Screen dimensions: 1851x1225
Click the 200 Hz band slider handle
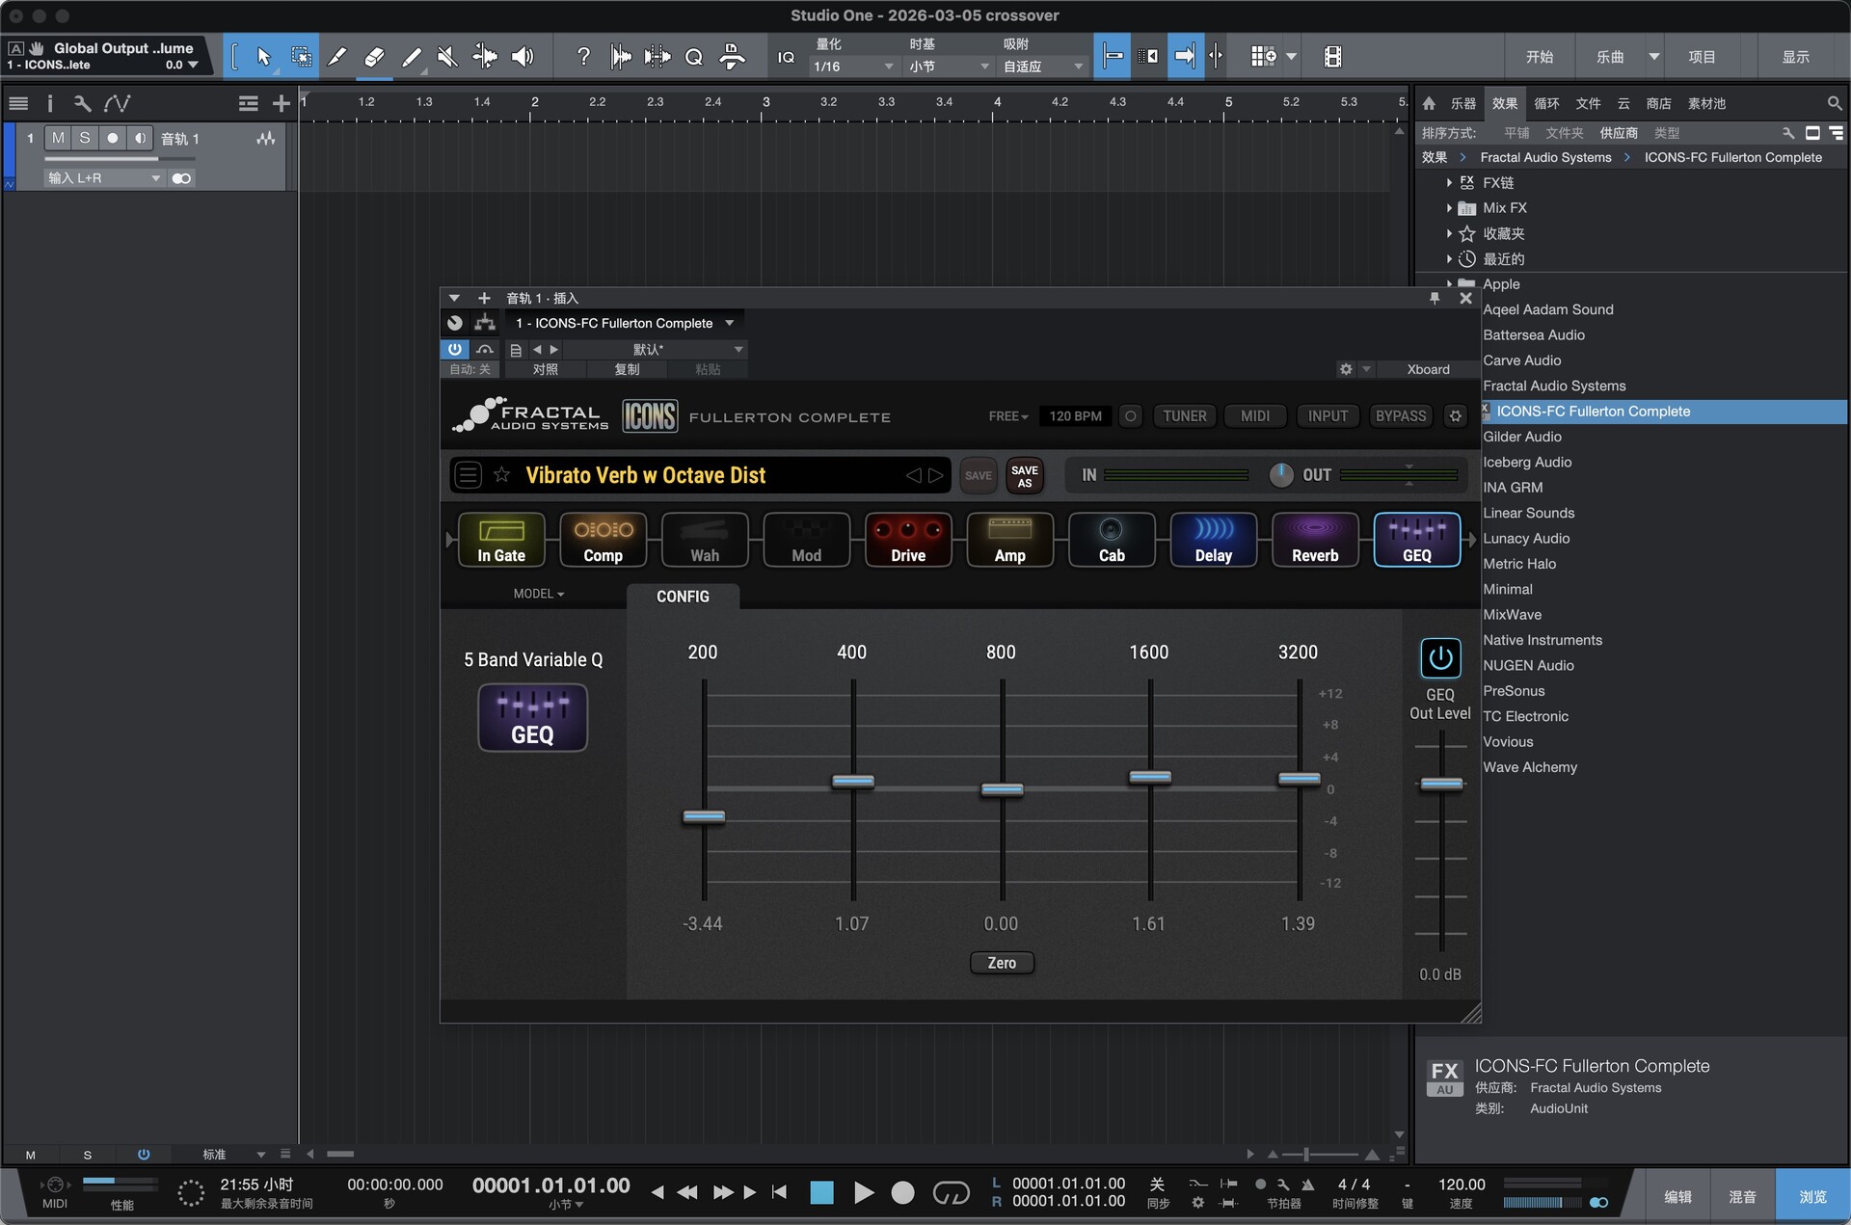[x=704, y=817]
